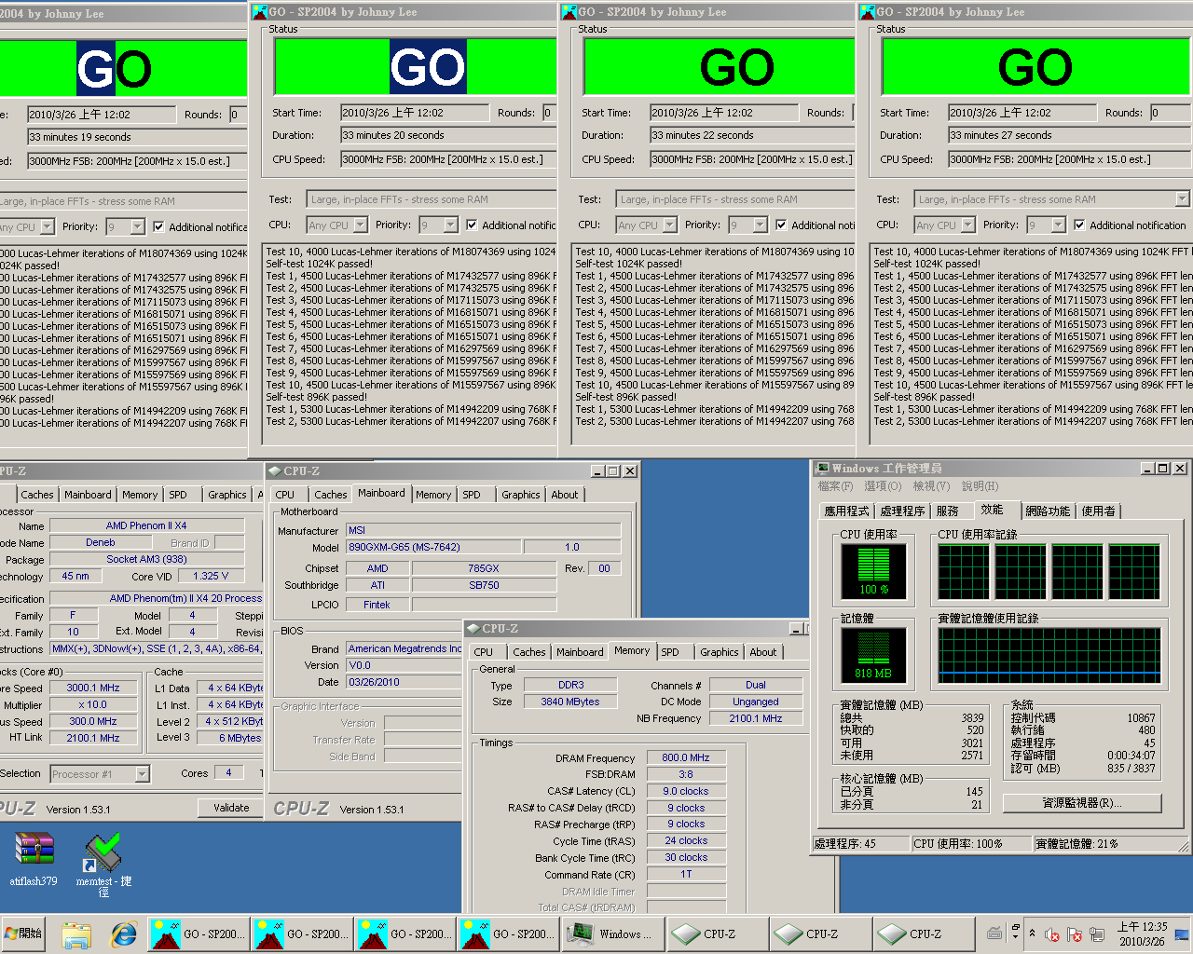The width and height of the screenshot is (1193, 954).
Task: Select the SPD tab in the CPU-Z Memory timings window
Action: (x=670, y=652)
